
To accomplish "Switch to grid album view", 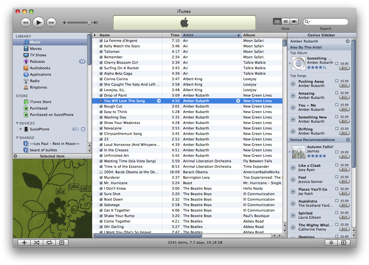I will pyautogui.click(x=286, y=21).
